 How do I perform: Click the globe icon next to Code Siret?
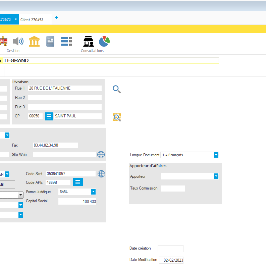(x=101, y=174)
